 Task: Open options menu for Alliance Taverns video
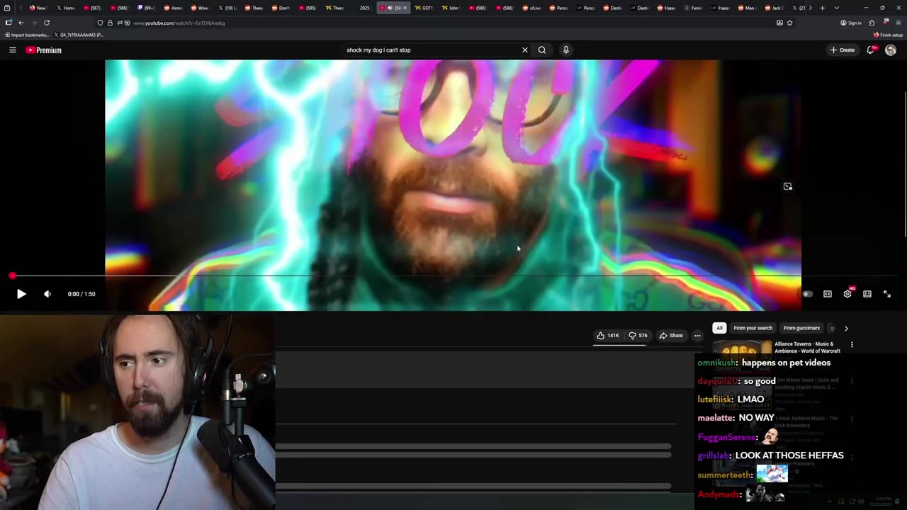click(852, 345)
